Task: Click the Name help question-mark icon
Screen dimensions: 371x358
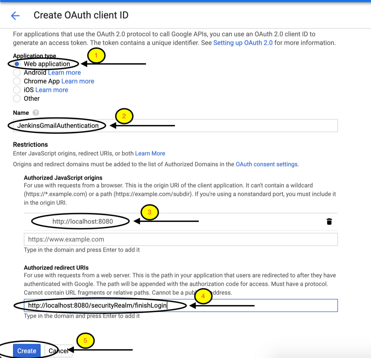Action: [36, 113]
